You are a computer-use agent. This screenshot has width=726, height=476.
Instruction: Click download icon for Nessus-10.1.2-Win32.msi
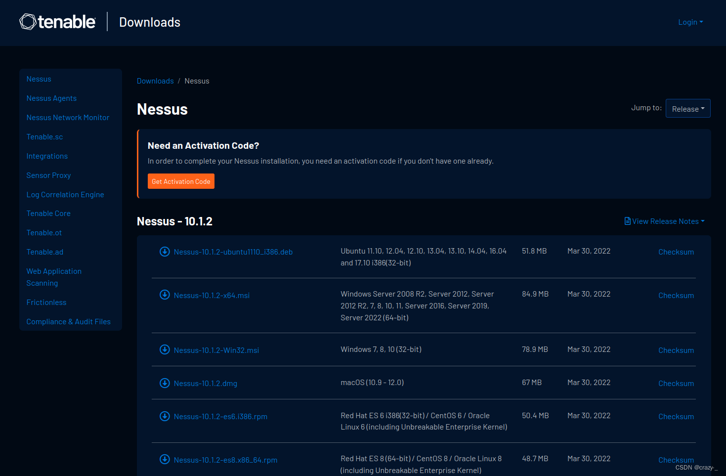[165, 349]
